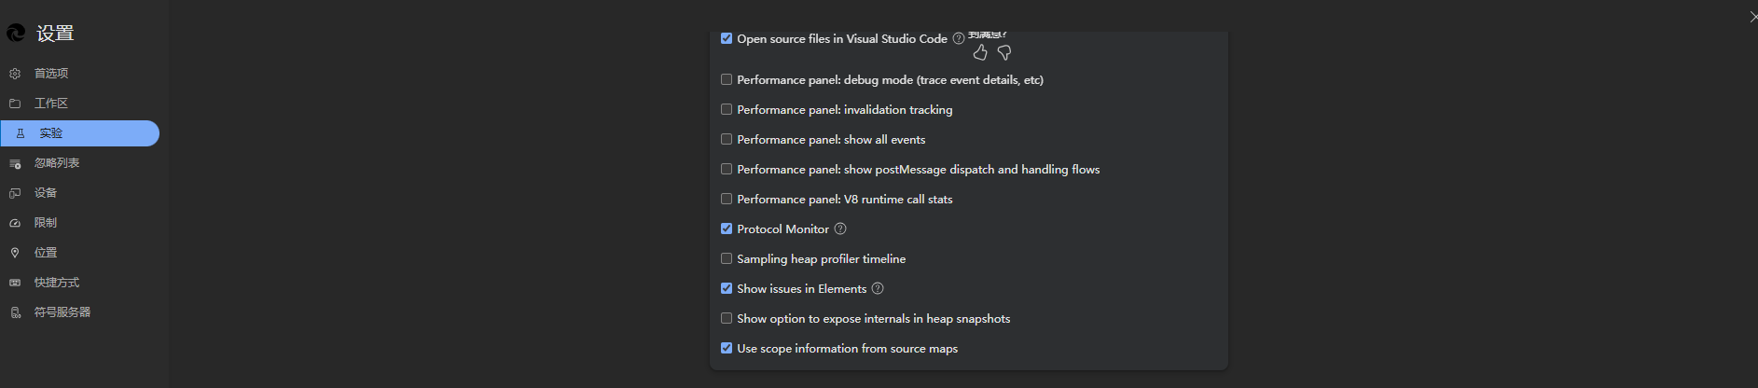
Task: Select the 限制 throttling section
Action: (46, 223)
